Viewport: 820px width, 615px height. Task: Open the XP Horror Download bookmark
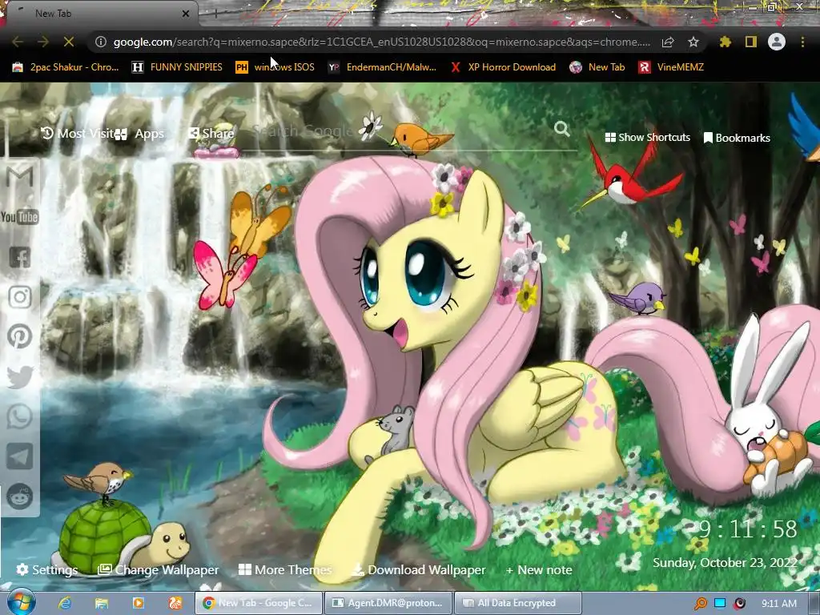pos(503,67)
